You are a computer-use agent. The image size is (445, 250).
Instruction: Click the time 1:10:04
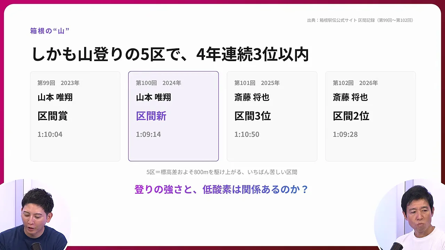coord(50,134)
